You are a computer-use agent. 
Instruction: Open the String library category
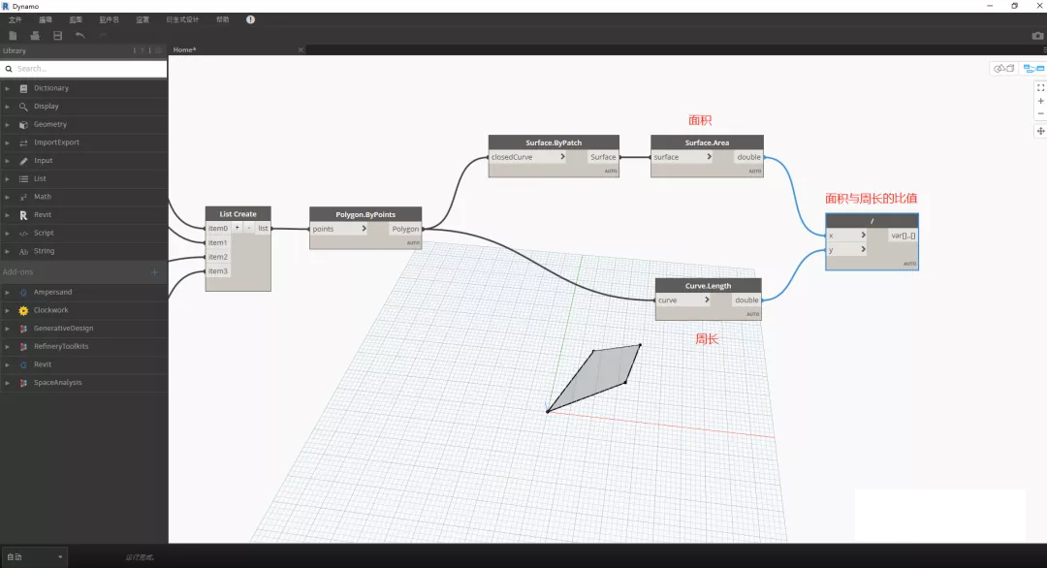tap(83, 252)
